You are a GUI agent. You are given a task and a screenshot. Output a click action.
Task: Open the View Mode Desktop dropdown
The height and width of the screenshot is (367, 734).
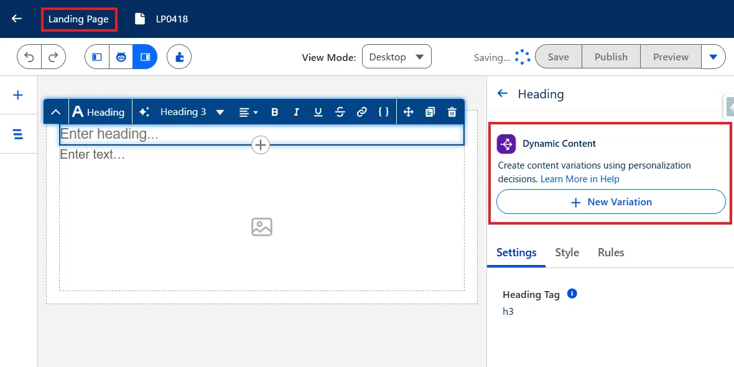[x=396, y=57]
